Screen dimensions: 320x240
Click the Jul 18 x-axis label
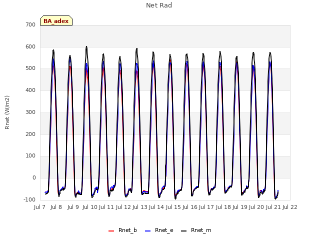click(x=223, y=207)
